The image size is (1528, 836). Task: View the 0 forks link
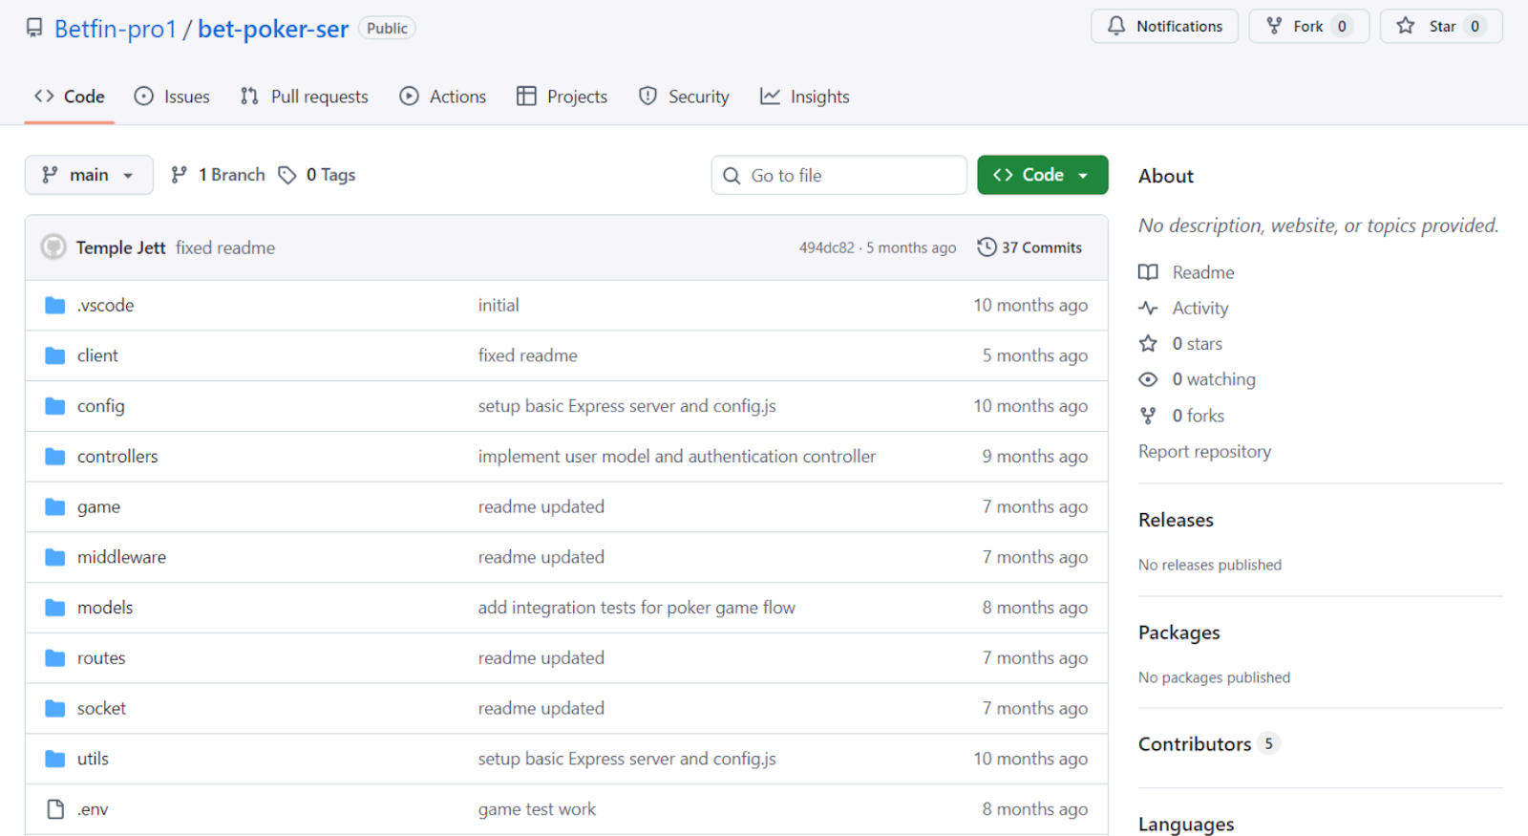tap(1199, 416)
